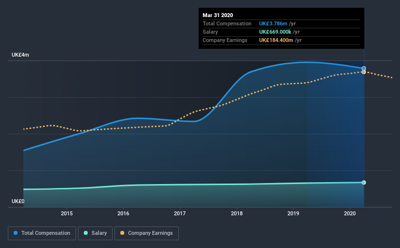Click the teal Salary data point marker
The width and height of the screenshot is (400, 248).
point(364,182)
